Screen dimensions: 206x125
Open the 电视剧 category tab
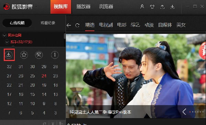click(x=106, y=25)
